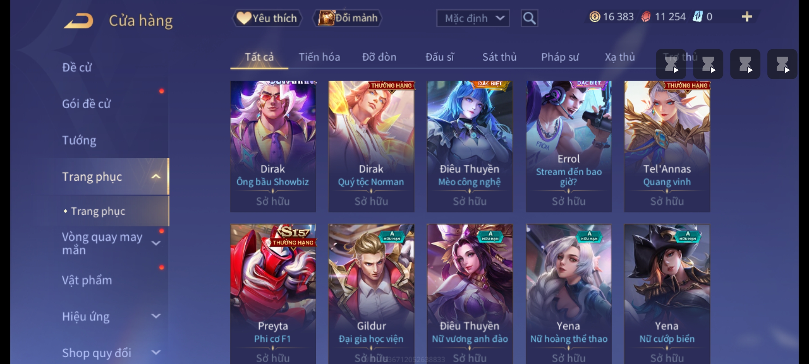Tap the plus icon to add currency

coord(747,17)
